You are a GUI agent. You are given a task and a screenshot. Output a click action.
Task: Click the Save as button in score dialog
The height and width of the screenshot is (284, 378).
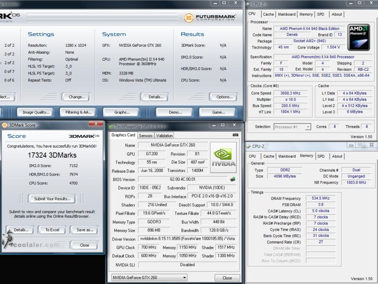click(x=85, y=230)
